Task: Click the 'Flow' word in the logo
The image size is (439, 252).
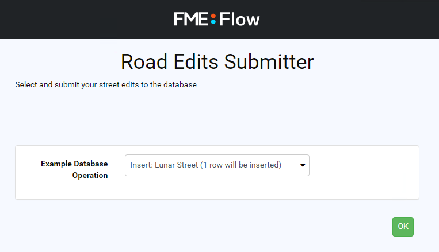Action: (239, 20)
